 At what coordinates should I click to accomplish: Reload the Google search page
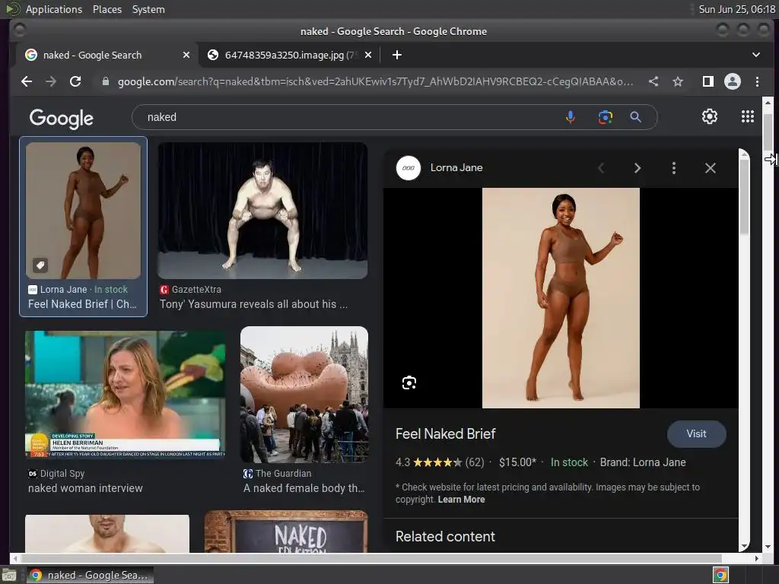coord(75,81)
